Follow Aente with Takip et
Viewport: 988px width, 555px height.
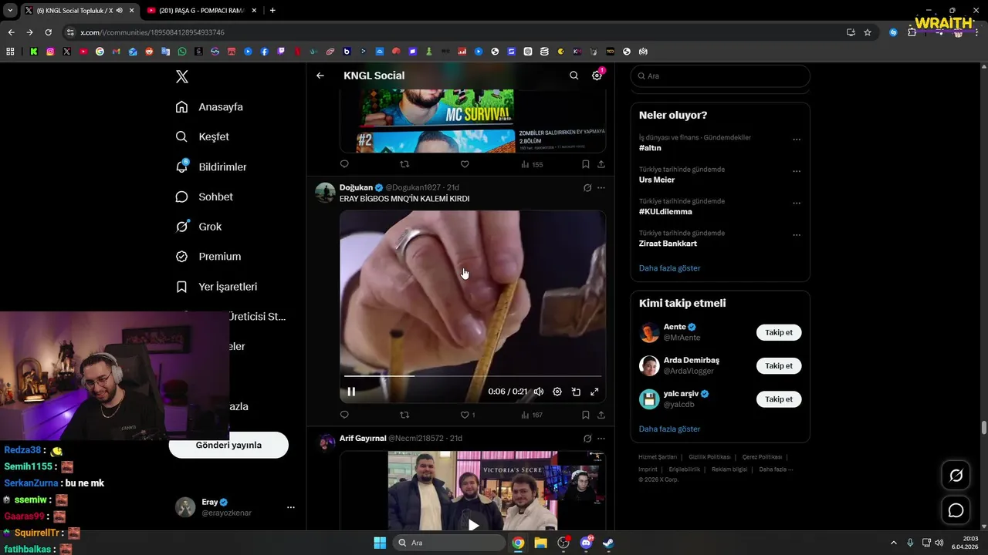click(x=779, y=332)
